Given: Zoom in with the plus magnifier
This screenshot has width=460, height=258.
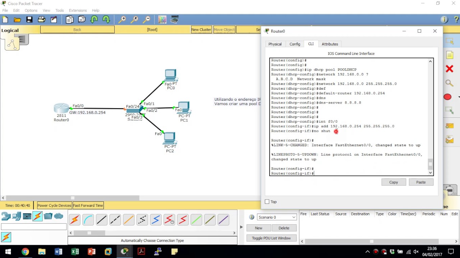Looking at the screenshot, I should coord(122,20).
